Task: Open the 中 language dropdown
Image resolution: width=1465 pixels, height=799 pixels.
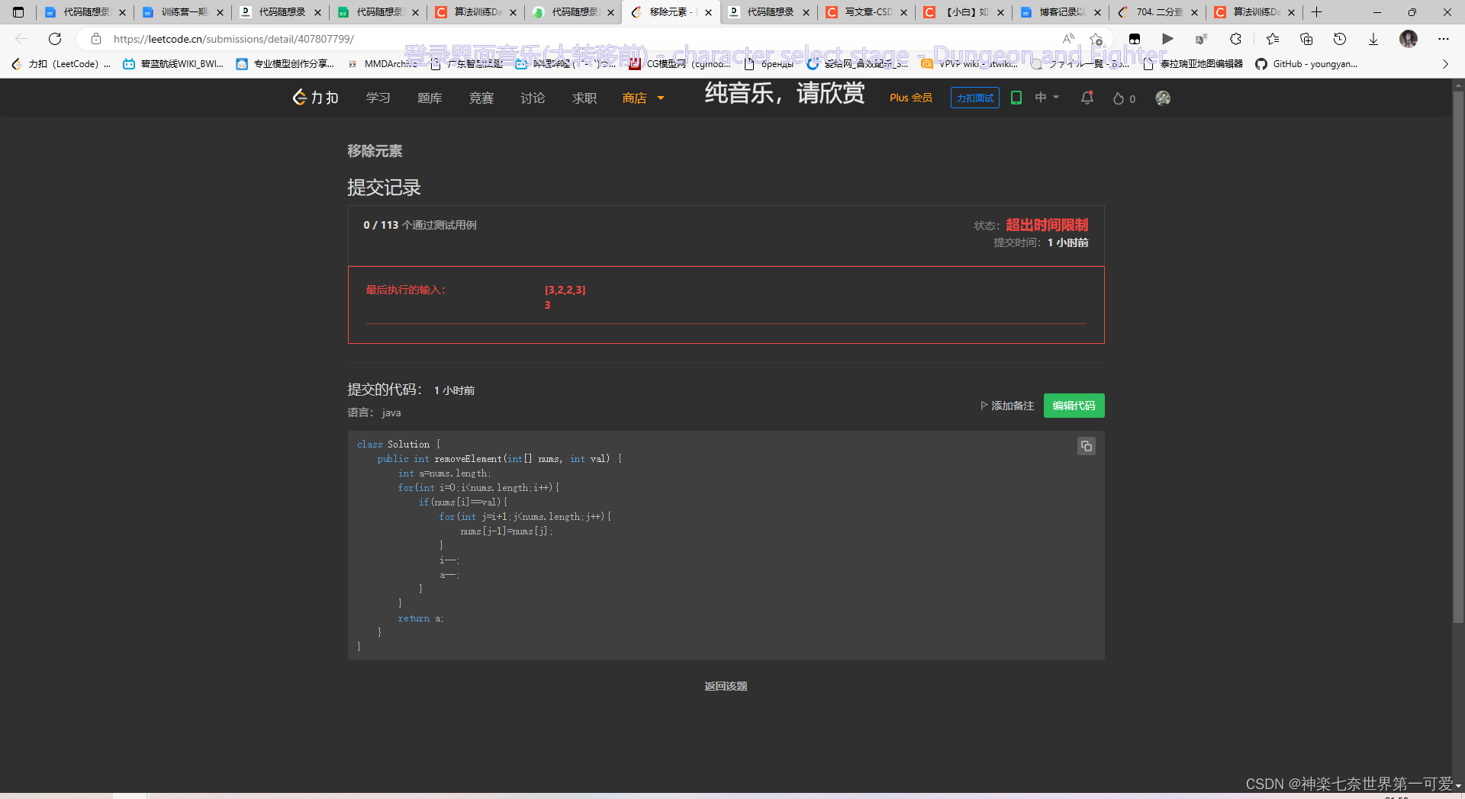Action: (x=1047, y=98)
